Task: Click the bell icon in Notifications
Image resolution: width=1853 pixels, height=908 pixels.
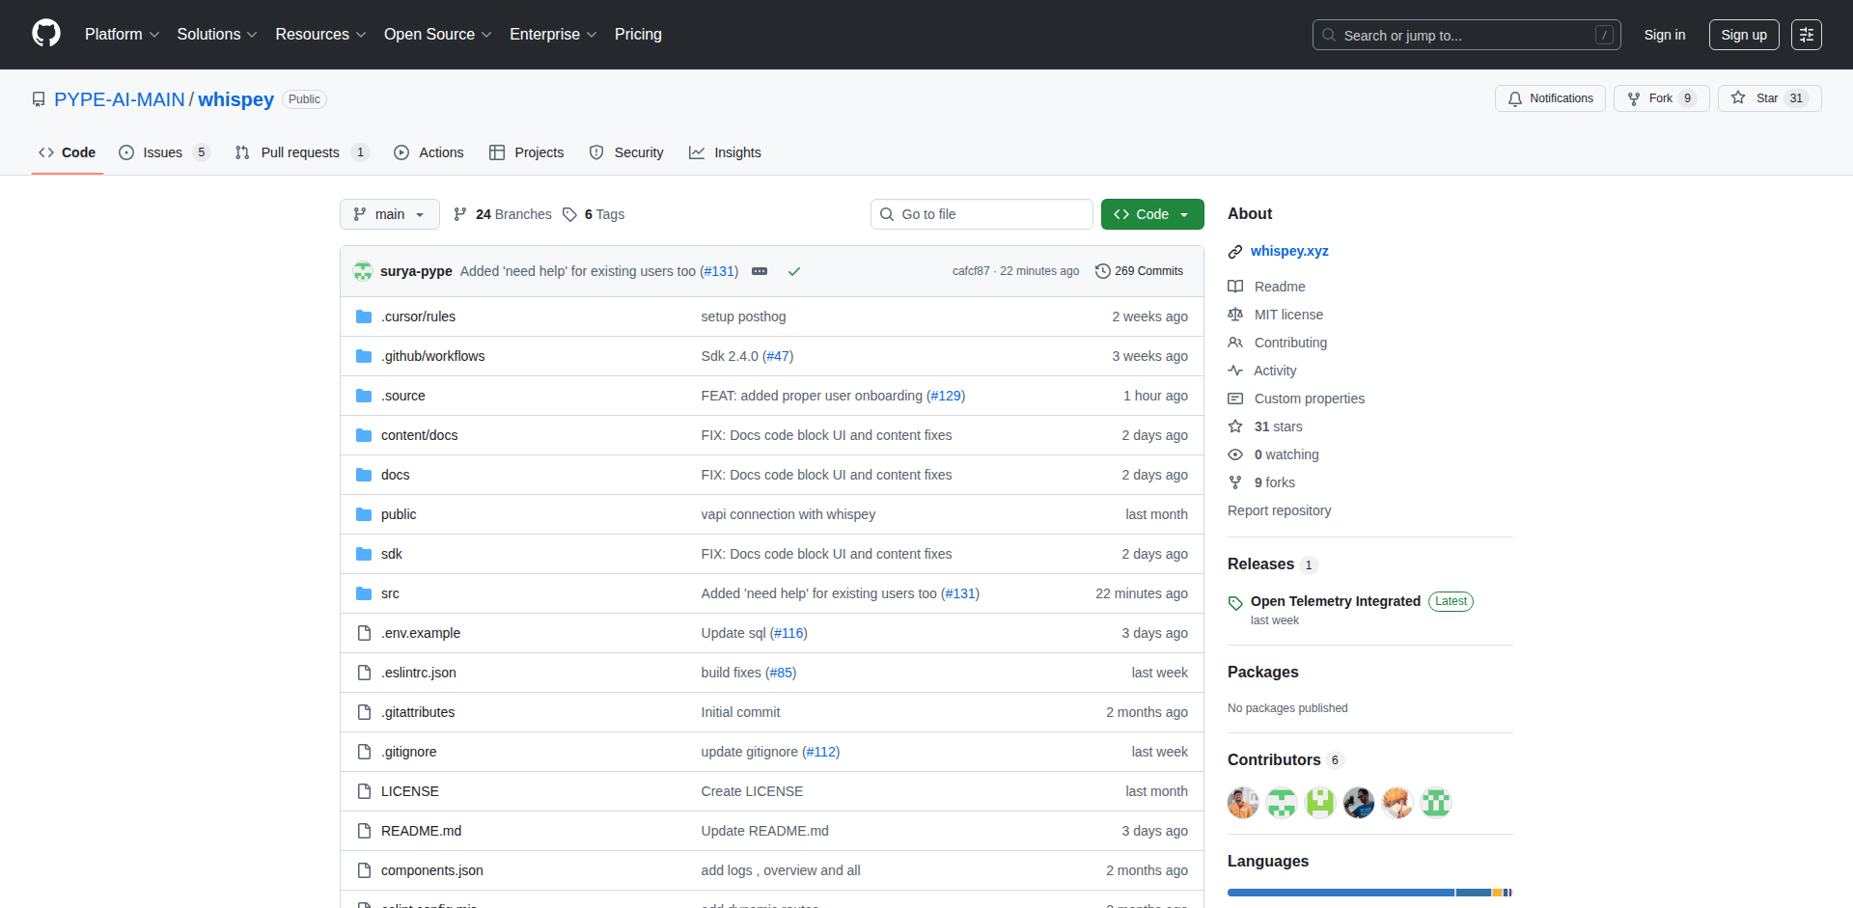Action: click(1515, 98)
